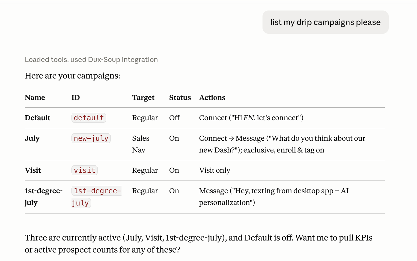Screen dimensions: 417x261
Task: Click the 'Sales Nav' target cell
Action: [x=141, y=144]
